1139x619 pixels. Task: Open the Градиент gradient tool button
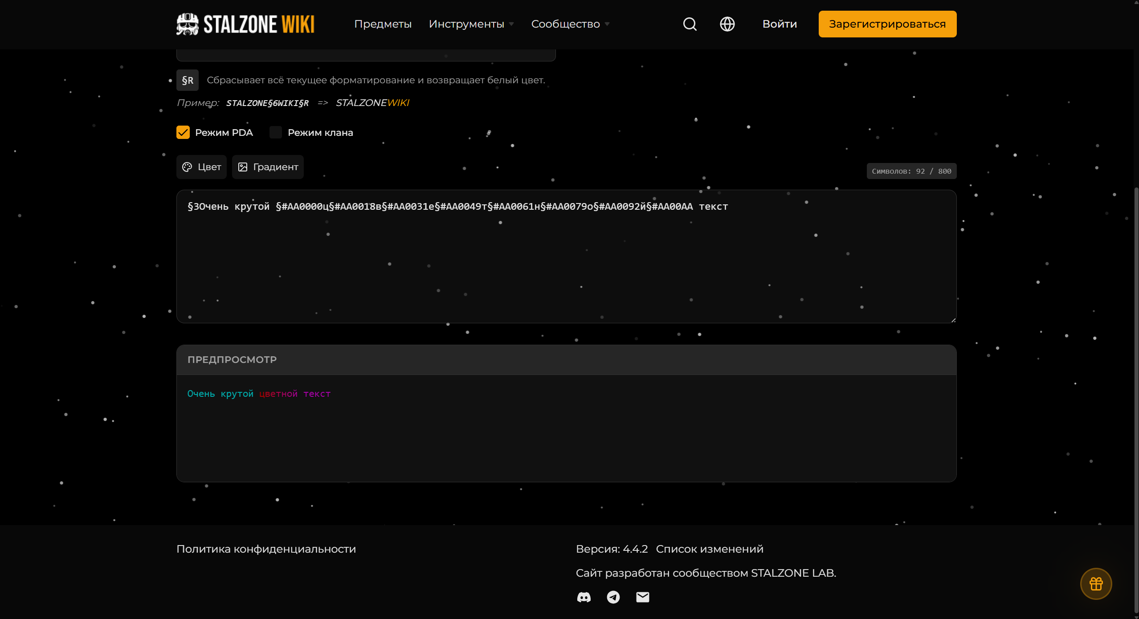[268, 167]
